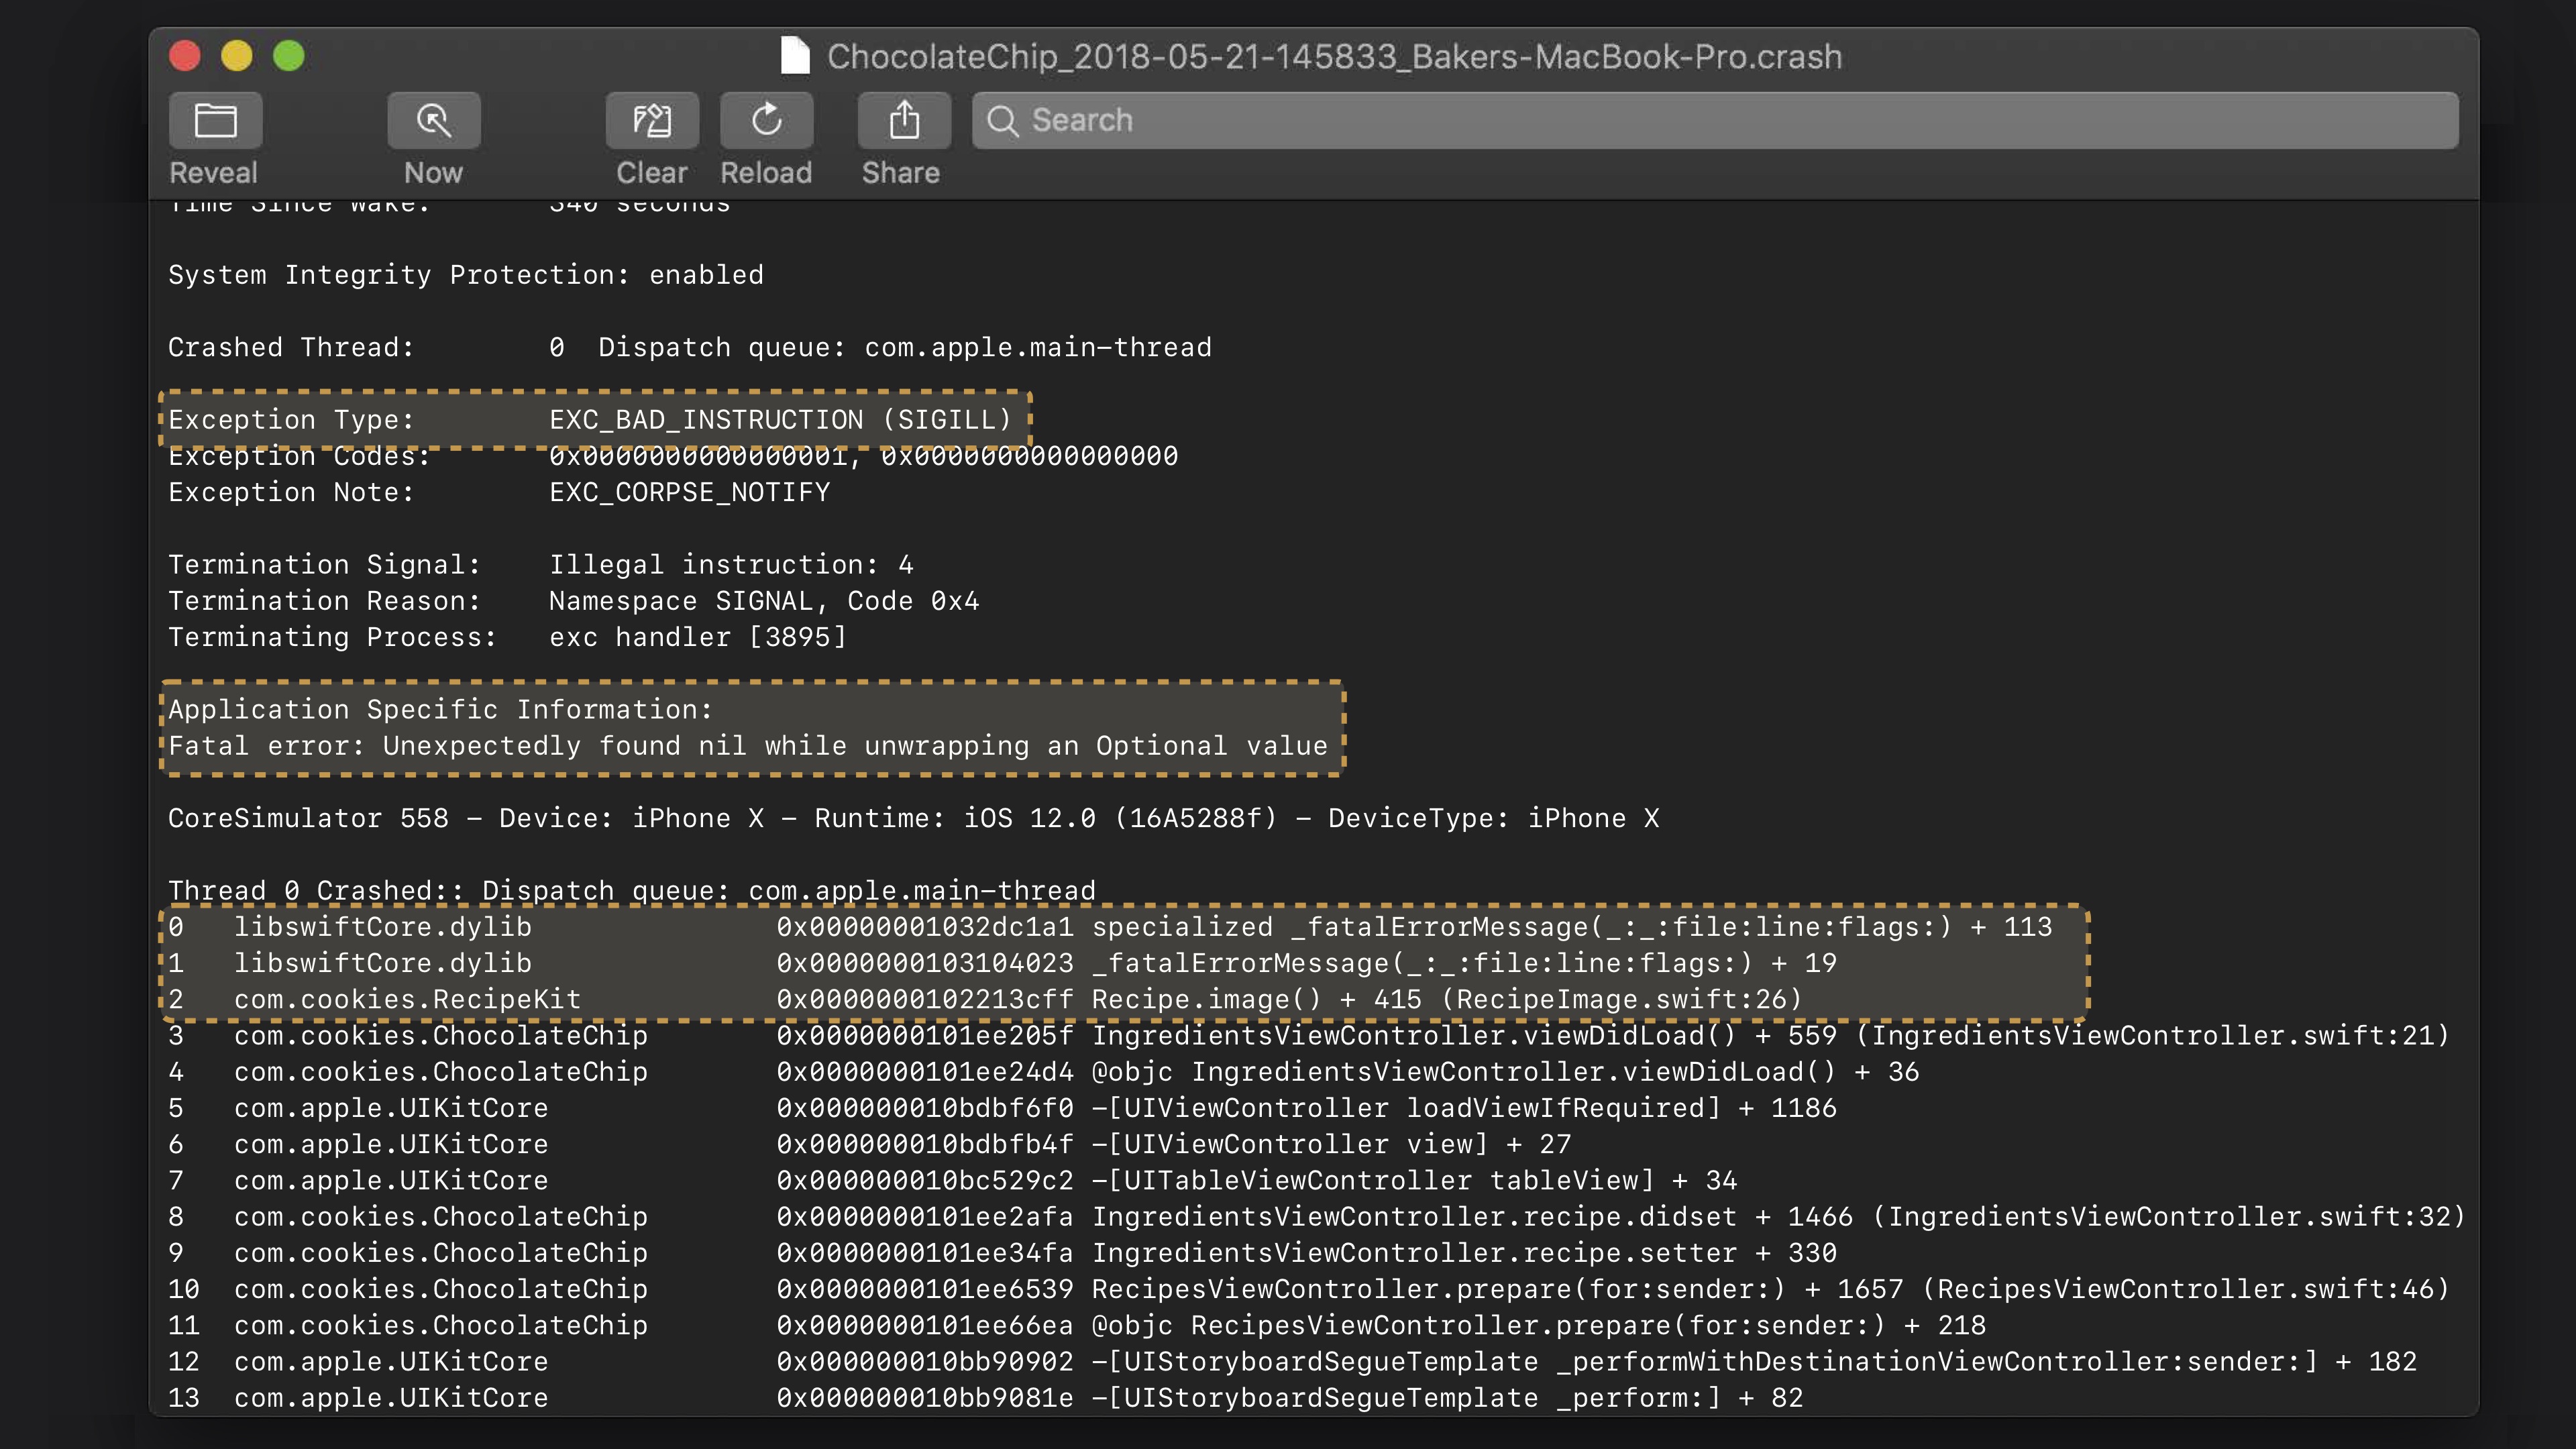The height and width of the screenshot is (1449, 2576).
Task: Click the Fatal error nil unwrapping line
Action: coord(747,746)
